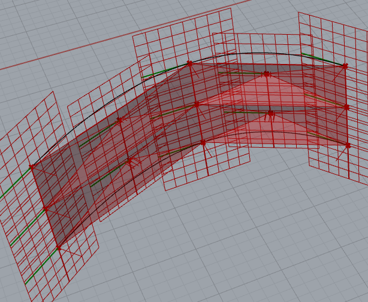The image size is (368, 302).
Task: Select the upper point on the fourth grid plane
Action: pos(267,74)
